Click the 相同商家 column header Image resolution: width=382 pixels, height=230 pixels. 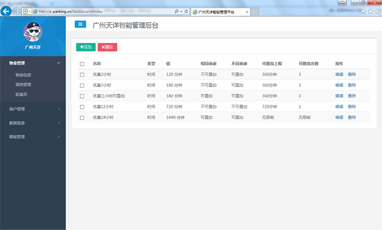[208, 64]
